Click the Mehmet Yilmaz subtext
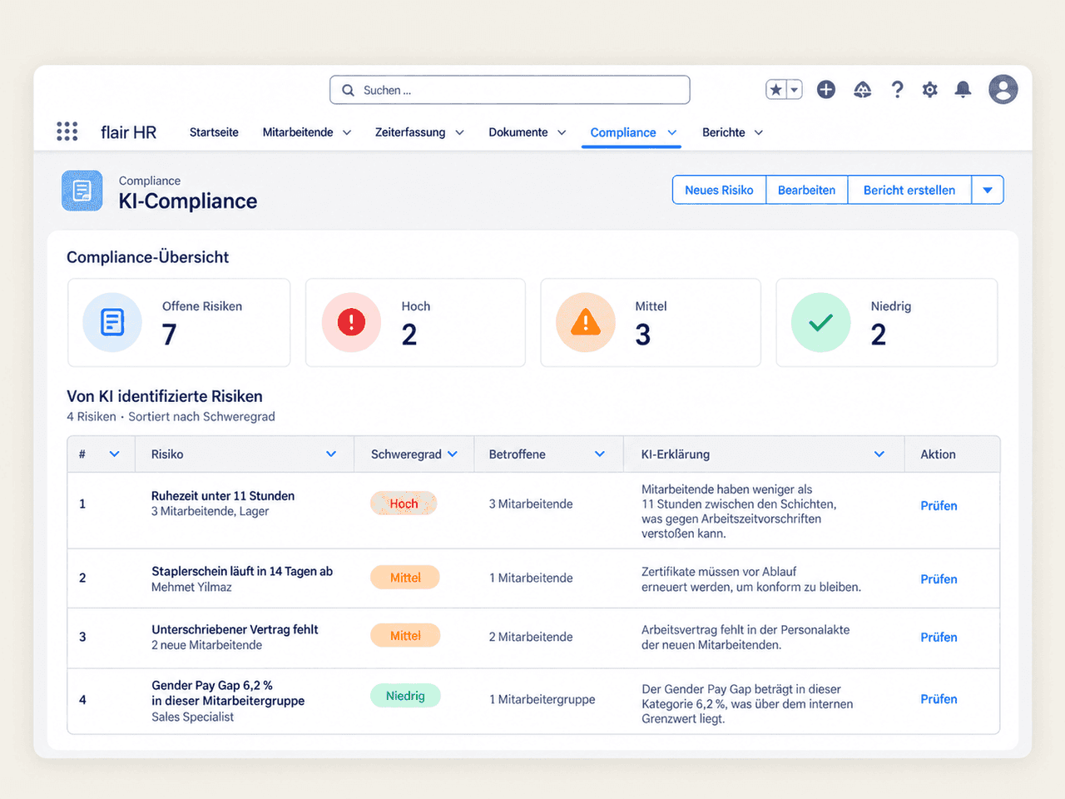Image resolution: width=1065 pixels, height=799 pixels. pyautogui.click(x=191, y=587)
